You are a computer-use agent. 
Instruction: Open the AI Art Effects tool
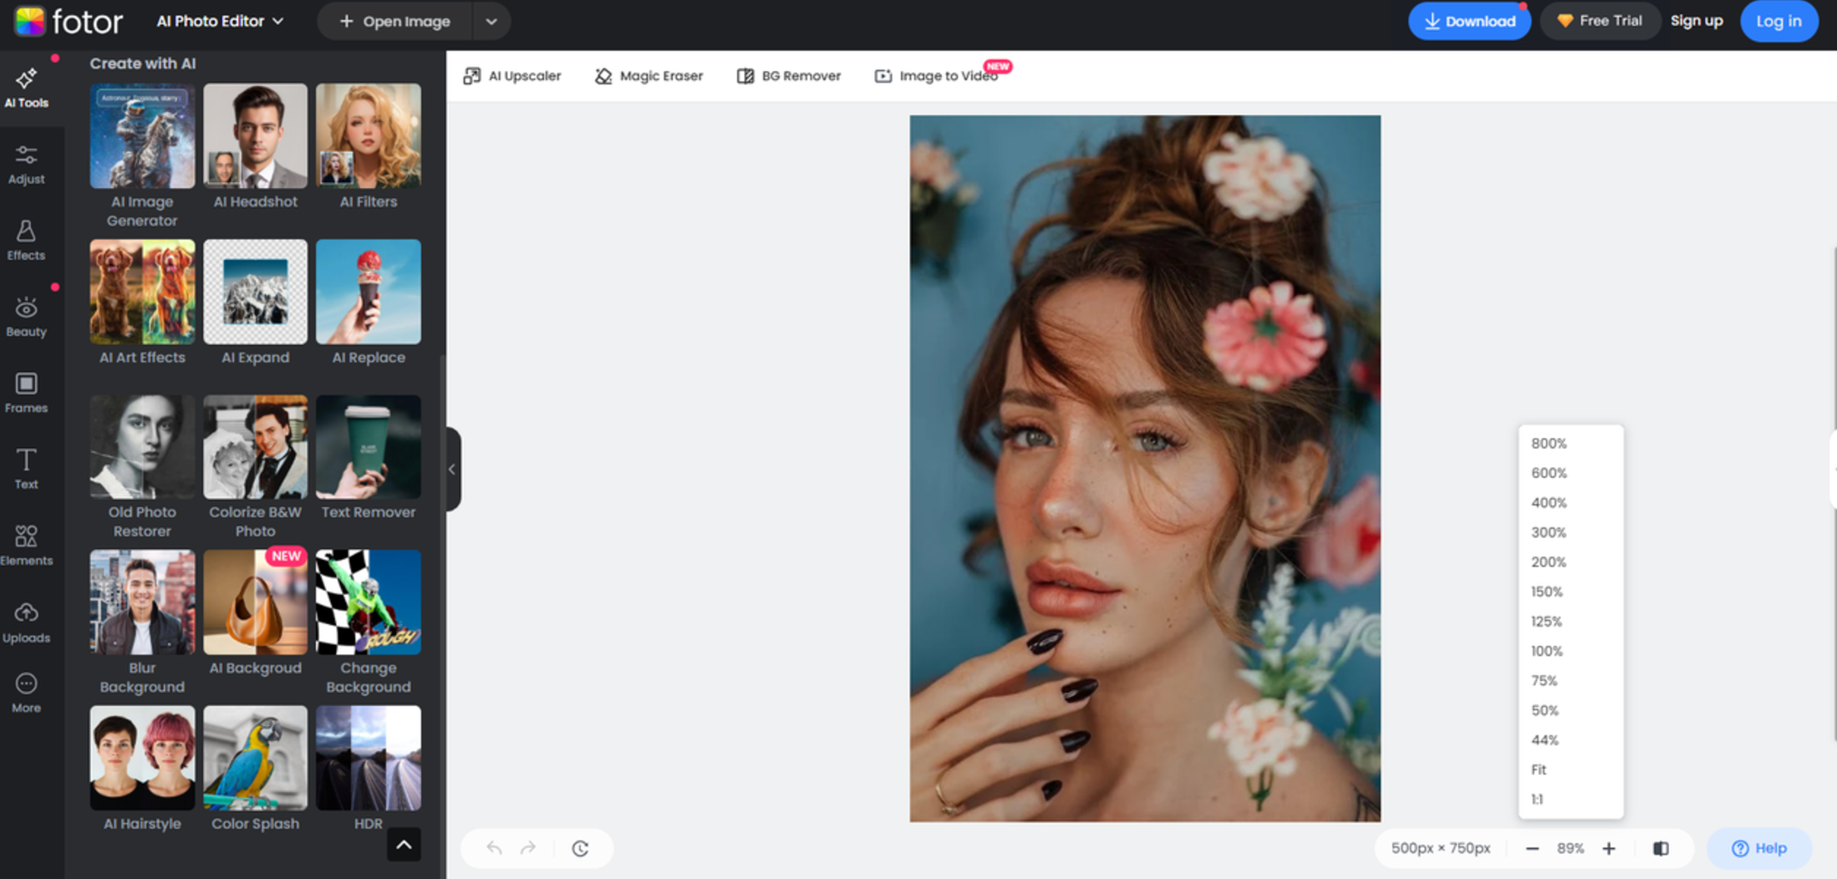(142, 302)
